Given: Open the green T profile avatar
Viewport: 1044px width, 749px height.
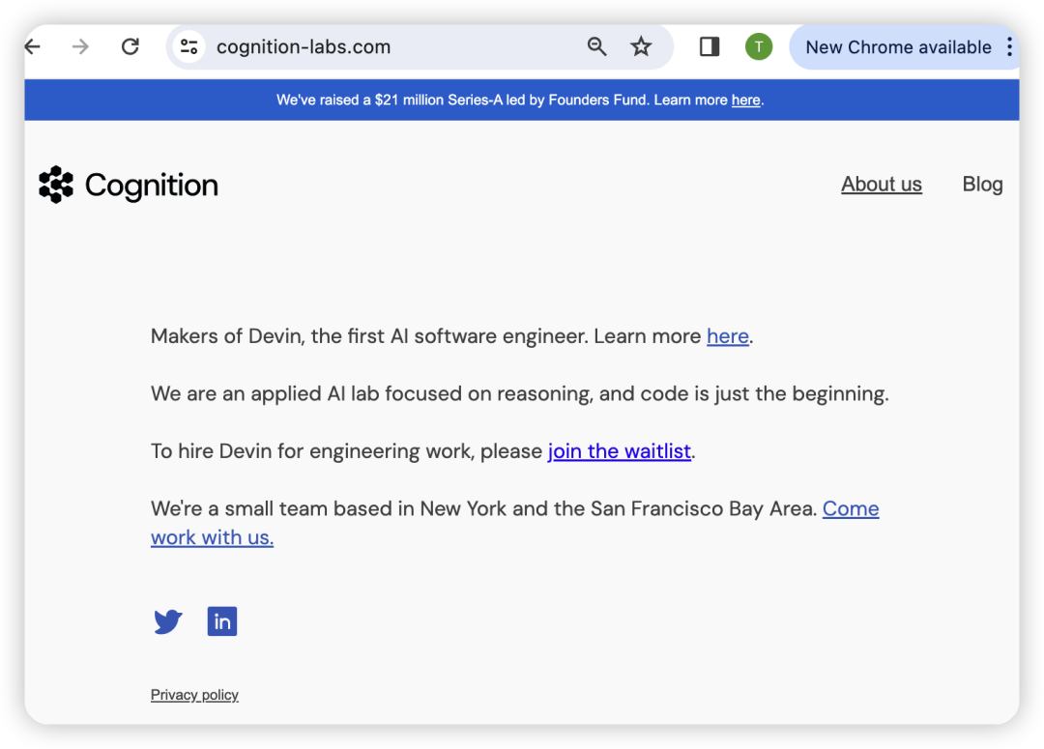Looking at the screenshot, I should pyautogui.click(x=759, y=46).
